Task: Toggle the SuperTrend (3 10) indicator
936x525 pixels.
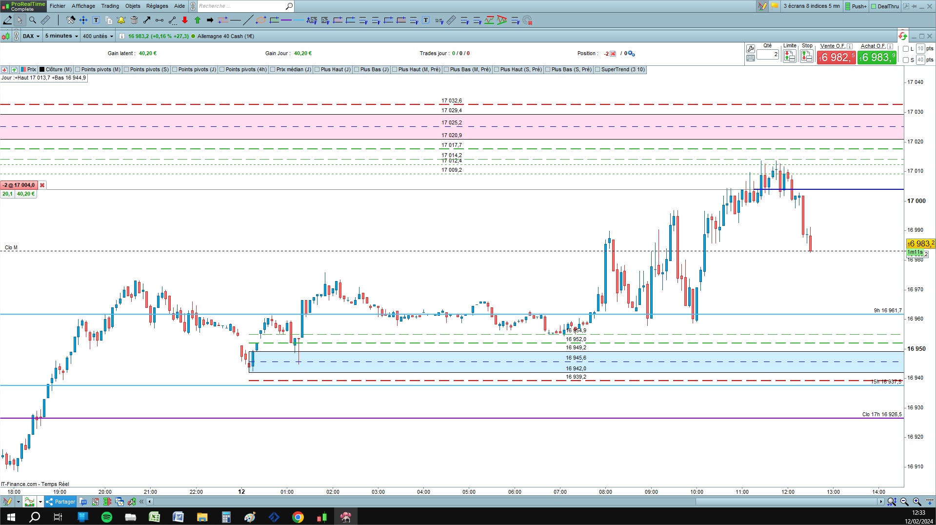Action: point(620,70)
